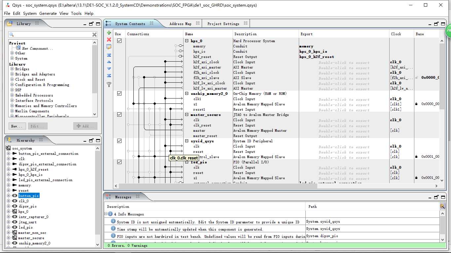
Task: Click the green Add component plus icon
Action: coord(109,33)
